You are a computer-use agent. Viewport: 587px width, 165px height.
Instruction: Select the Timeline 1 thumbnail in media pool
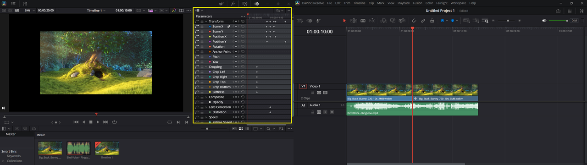(107, 148)
